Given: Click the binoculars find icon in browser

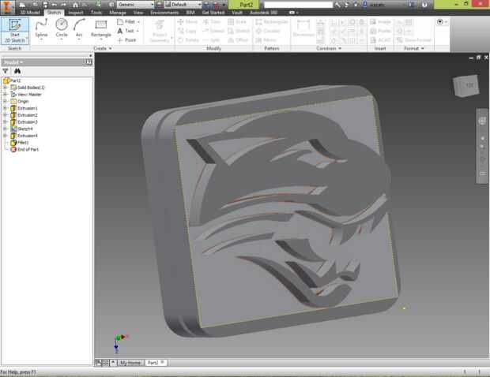Looking at the screenshot, I should click(17, 71).
